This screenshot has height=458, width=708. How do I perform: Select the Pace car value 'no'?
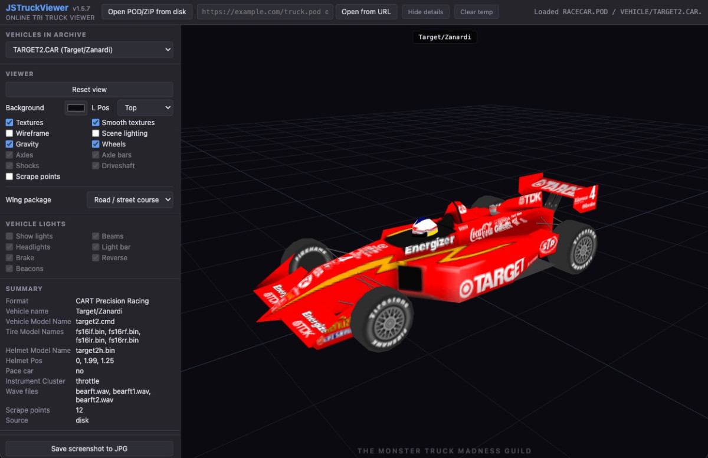[80, 371]
